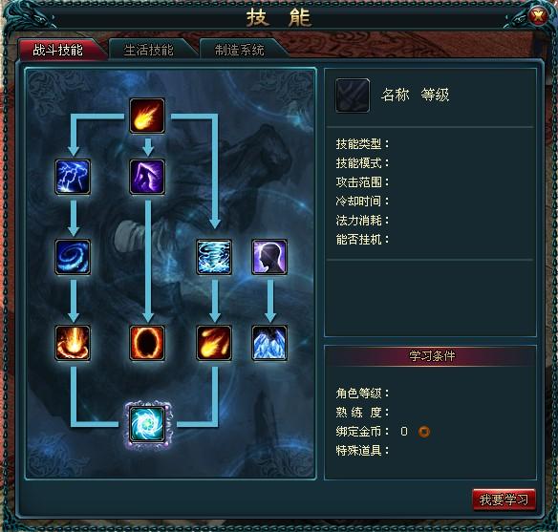Select the icy tornado skill icon
The image size is (558, 532).
pos(214,257)
